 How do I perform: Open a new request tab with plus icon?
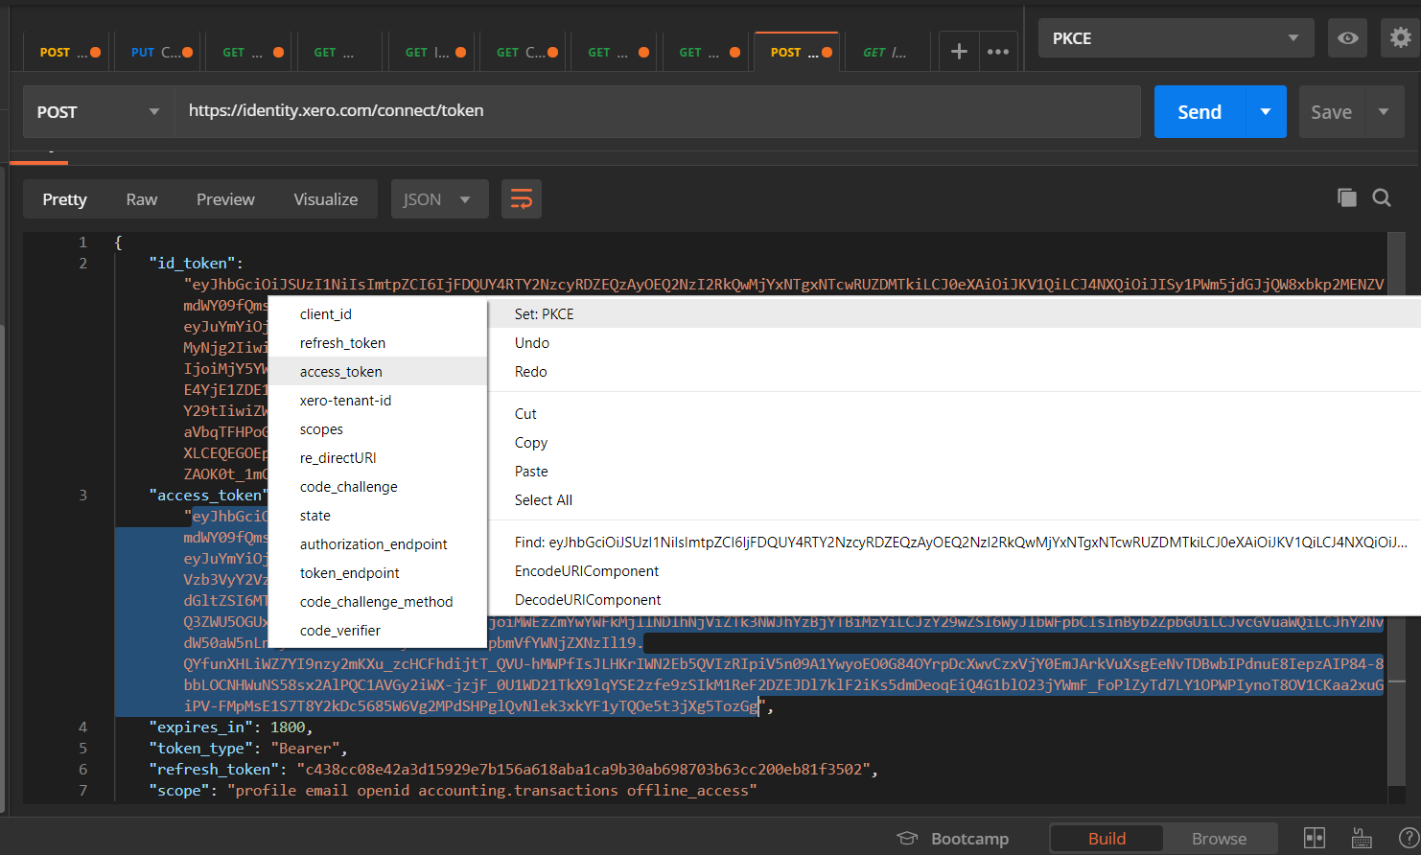coord(958,52)
